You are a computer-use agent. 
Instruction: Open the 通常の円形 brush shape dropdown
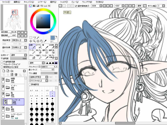coord(47,77)
